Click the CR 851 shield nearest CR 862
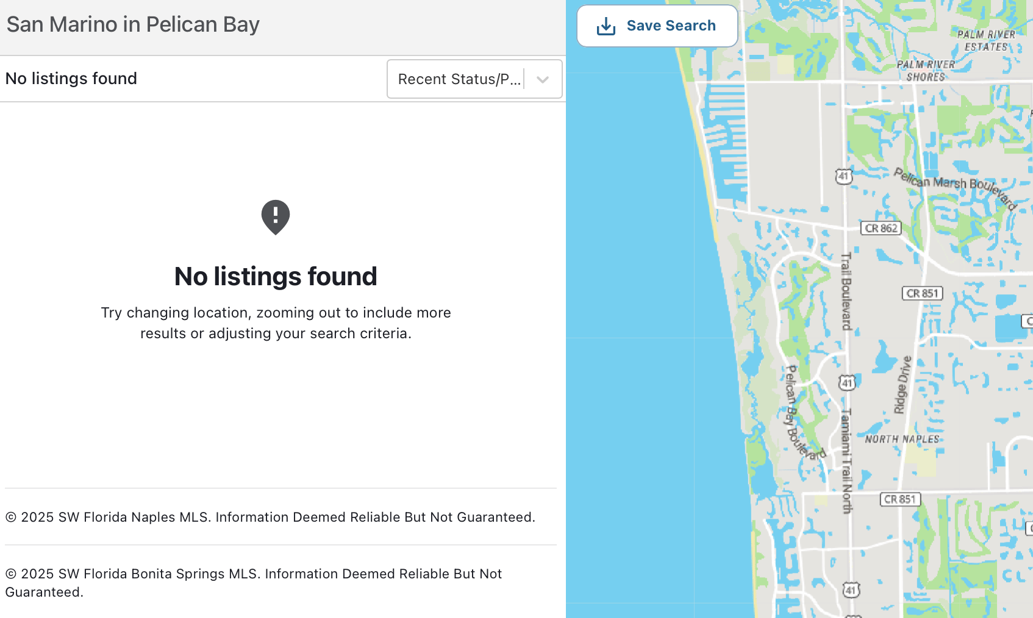This screenshot has height=618, width=1033. pos(921,294)
